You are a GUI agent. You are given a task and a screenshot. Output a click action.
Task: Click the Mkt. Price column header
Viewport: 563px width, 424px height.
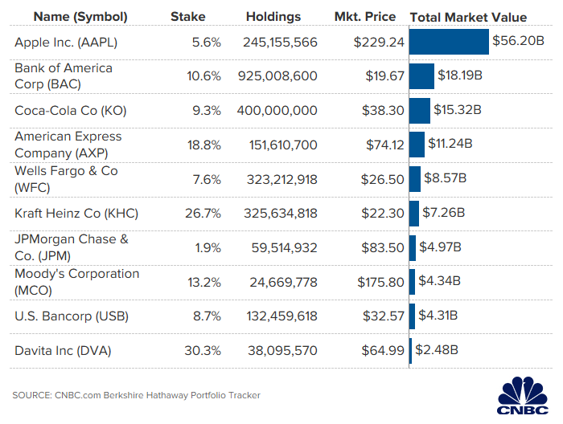(367, 16)
